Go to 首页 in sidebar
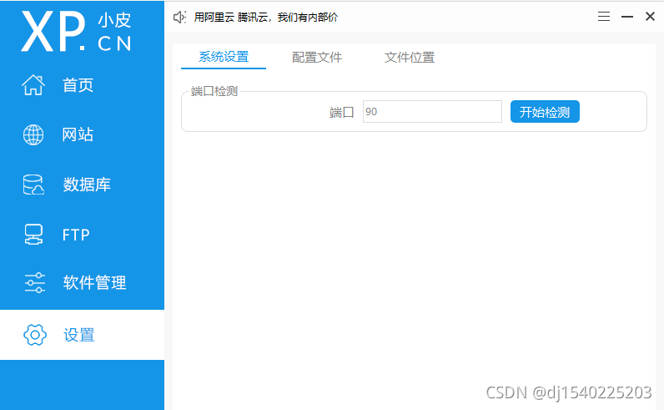This screenshot has height=410, width=664. tap(78, 85)
